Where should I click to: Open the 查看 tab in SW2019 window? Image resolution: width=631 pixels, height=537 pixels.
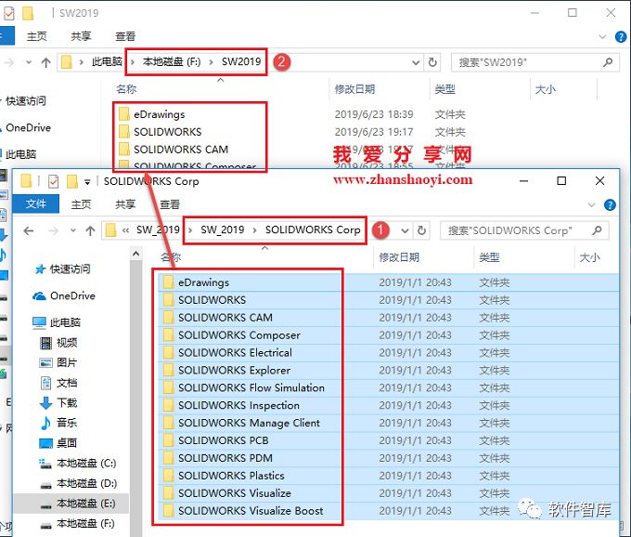(x=125, y=36)
